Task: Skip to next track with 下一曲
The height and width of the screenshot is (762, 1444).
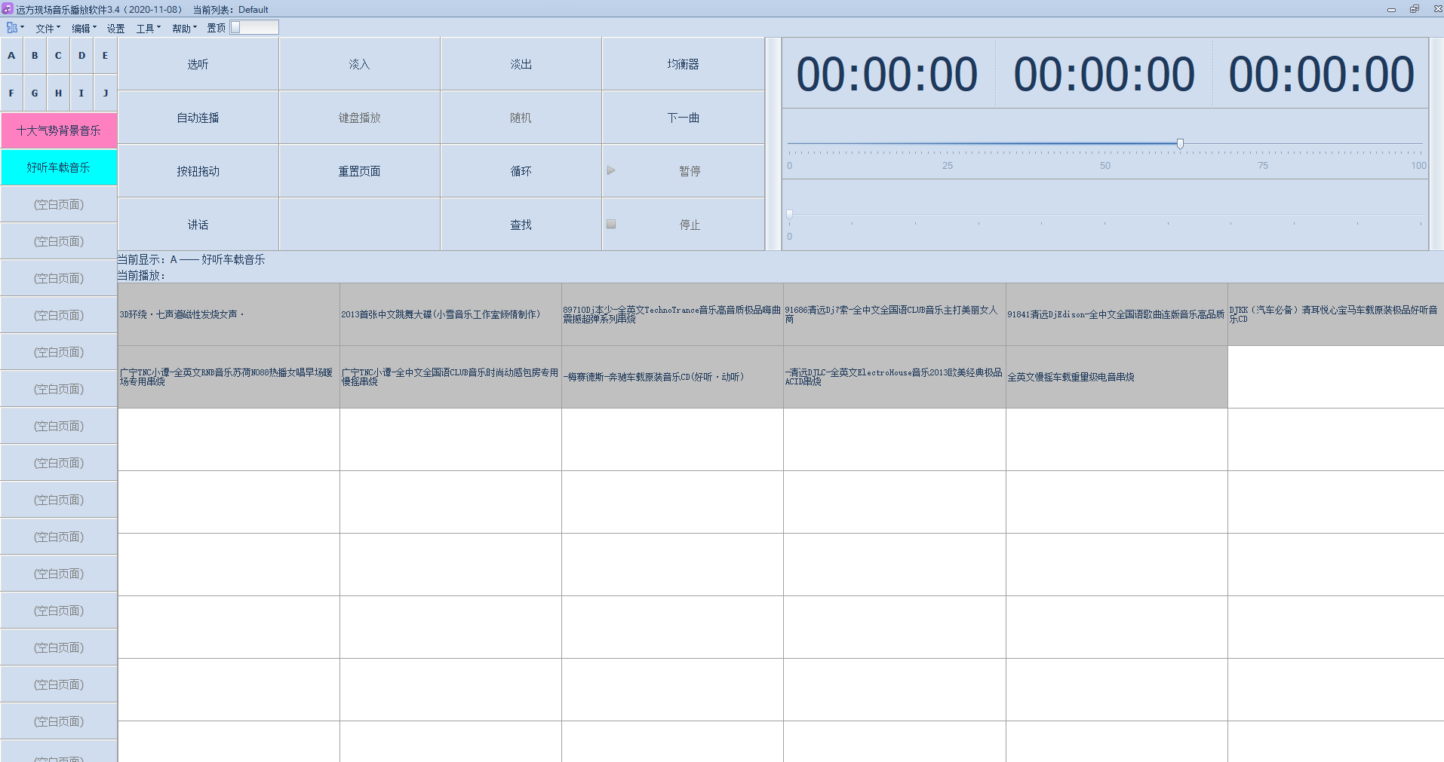Action: [x=684, y=118]
